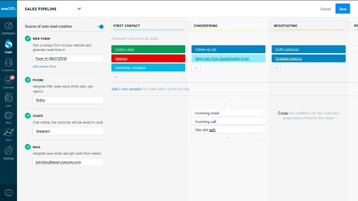
Task: Click the 'add another form' link
Action: click(44, 67)
